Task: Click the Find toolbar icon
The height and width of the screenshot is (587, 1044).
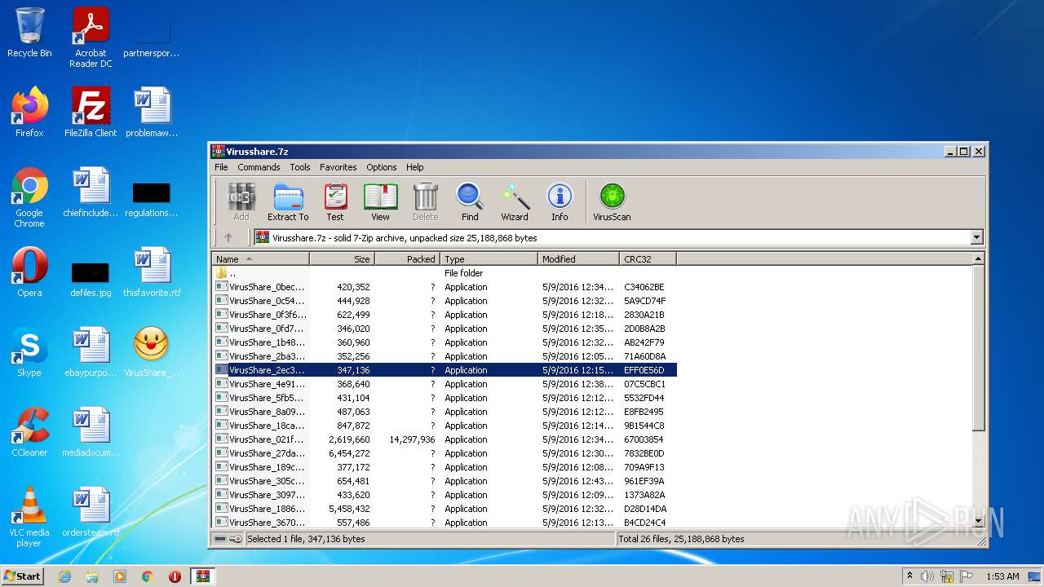Action: [x=470, y=201]
